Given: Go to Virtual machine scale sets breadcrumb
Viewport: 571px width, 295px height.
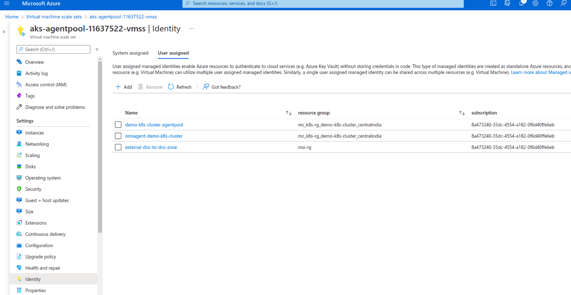Looking at the screenshot, I should coord(54,17).
